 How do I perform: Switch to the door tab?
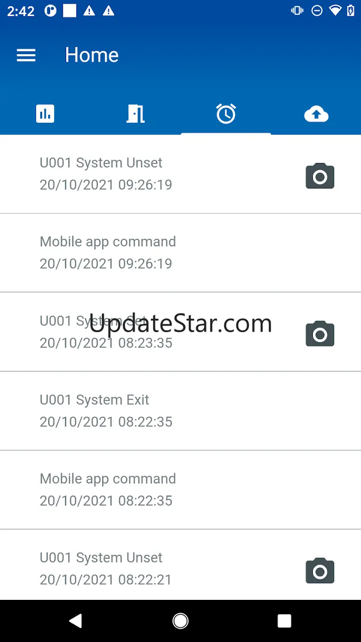(x=136, y=113)
